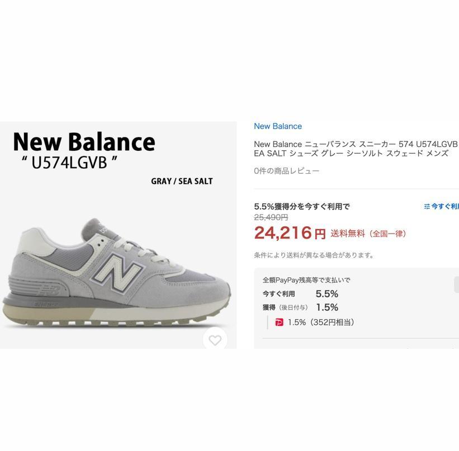This screenshot has height=451, width=459.
Task: Click the grey partial button in PayPay box
Action: click(456, 285)
